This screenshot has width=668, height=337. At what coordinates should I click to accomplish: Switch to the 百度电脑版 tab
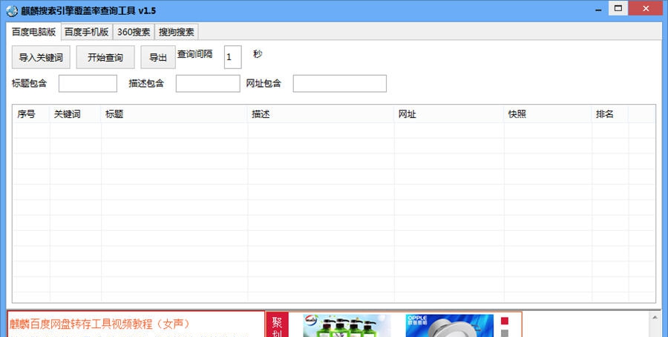coord(33,32)
